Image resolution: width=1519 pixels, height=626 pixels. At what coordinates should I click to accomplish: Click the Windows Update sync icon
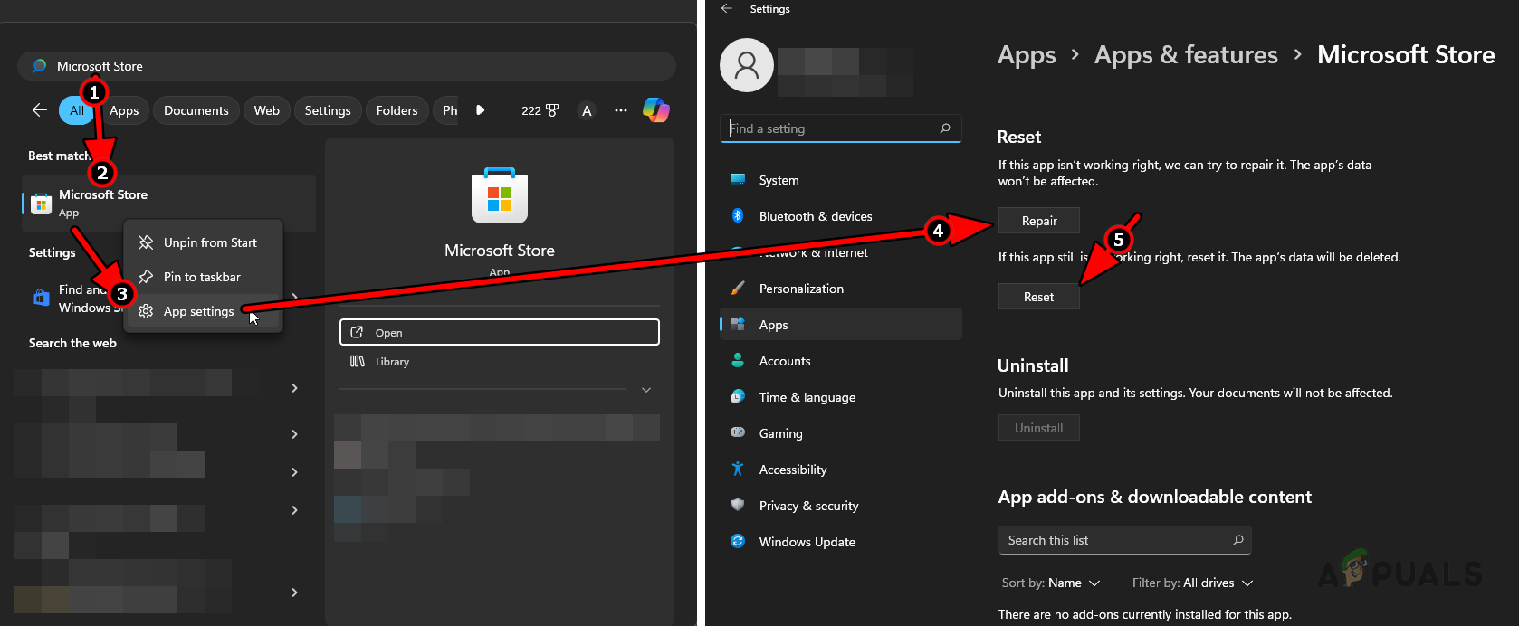coord(738,541)
